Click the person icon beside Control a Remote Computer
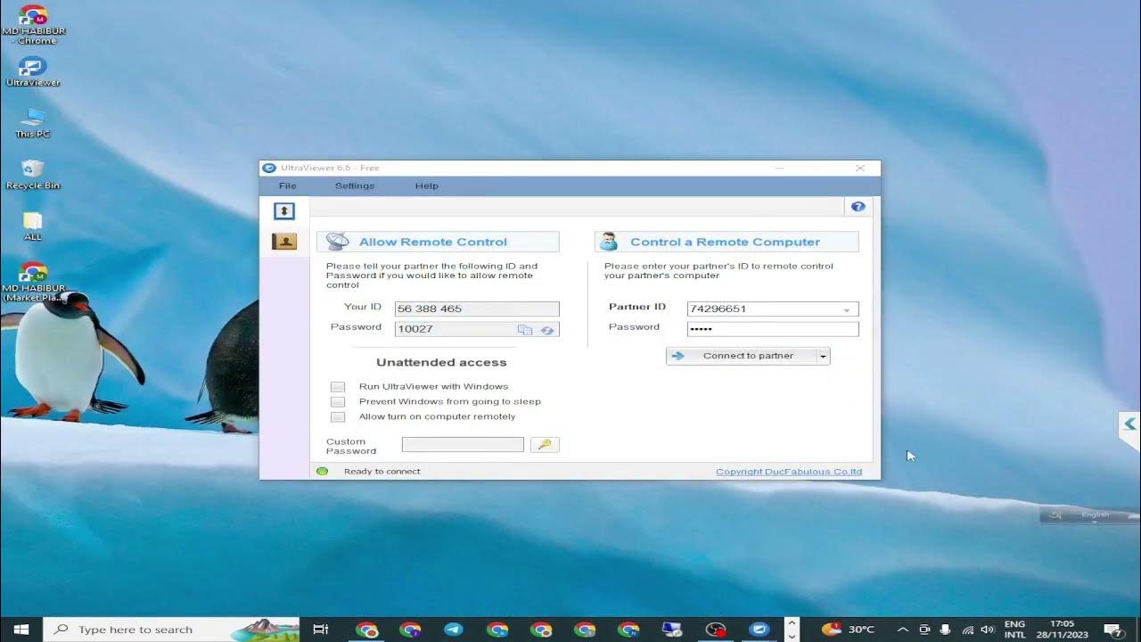The image size is (1141, 642). [x=609, y=242]
